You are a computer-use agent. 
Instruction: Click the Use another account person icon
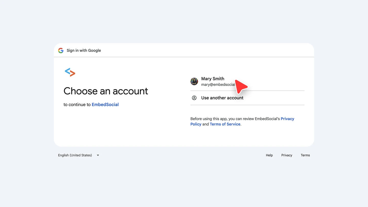tap(194, 98)
